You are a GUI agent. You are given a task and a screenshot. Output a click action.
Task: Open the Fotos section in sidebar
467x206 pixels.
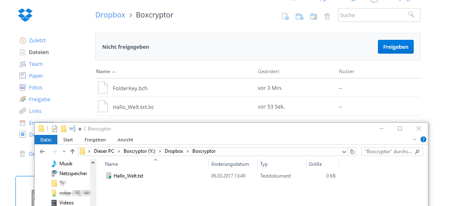pyautogui.click(x=35, y=87)
